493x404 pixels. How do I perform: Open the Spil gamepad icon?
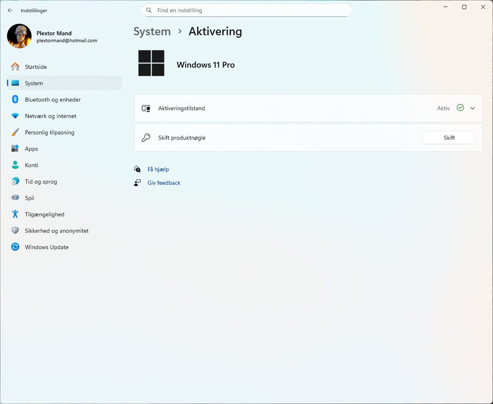[15, 198]
